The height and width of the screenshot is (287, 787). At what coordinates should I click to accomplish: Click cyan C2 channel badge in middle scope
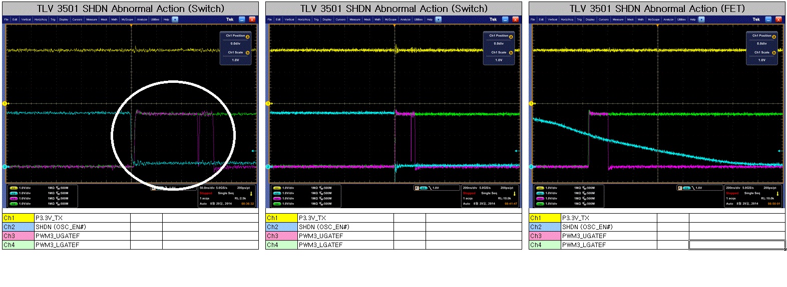(276, 193)
